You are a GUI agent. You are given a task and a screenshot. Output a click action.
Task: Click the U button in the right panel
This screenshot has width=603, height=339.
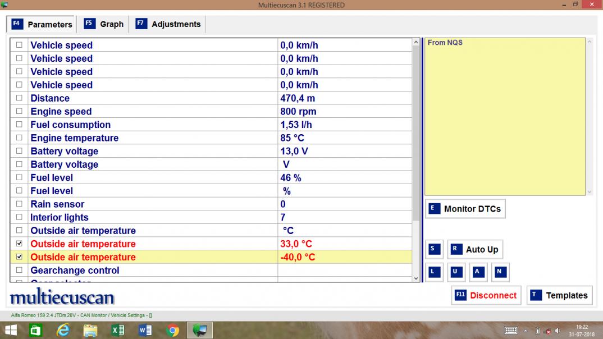tap(456, 272)
